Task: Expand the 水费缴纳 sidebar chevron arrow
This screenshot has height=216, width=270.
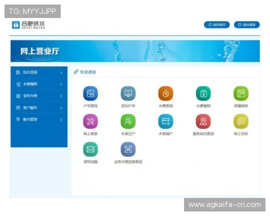Action: [x=61, y=85]
